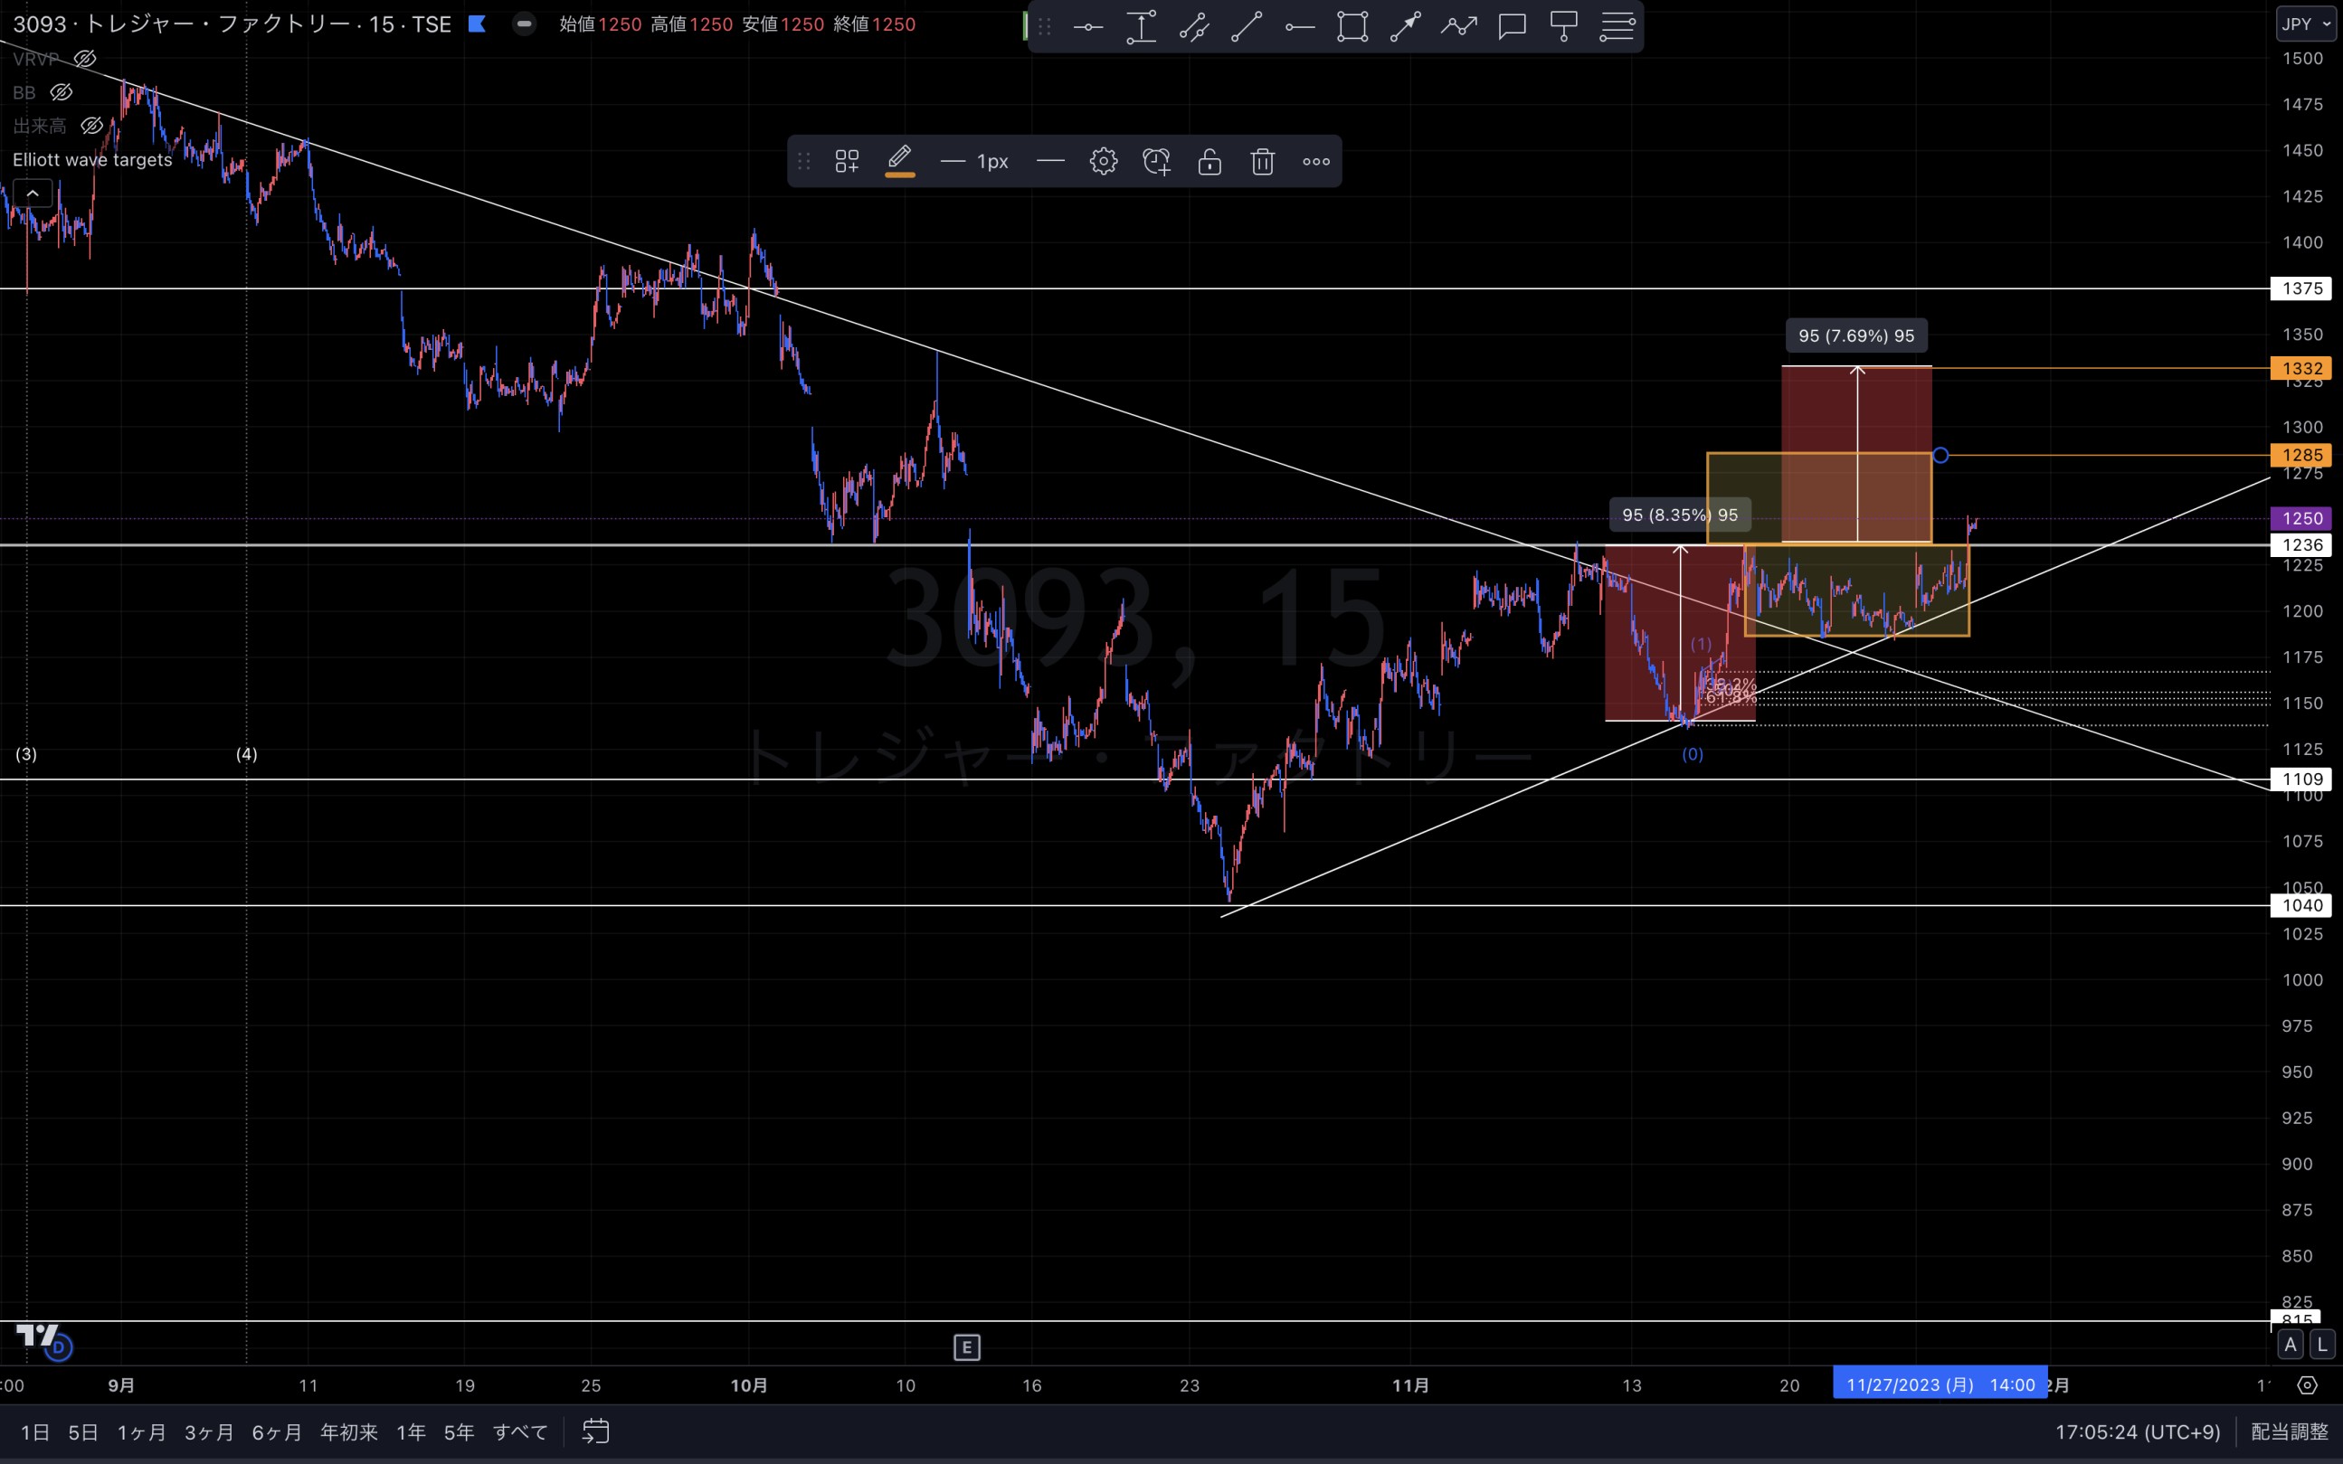Open the line style selector

(1050, 161)
